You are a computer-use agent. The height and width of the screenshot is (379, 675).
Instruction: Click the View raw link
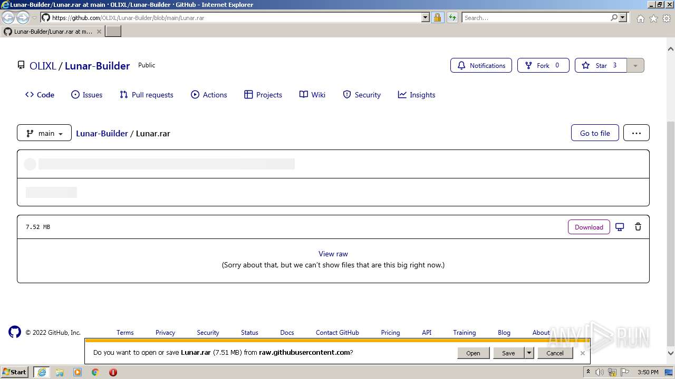[x=333, y=254]
